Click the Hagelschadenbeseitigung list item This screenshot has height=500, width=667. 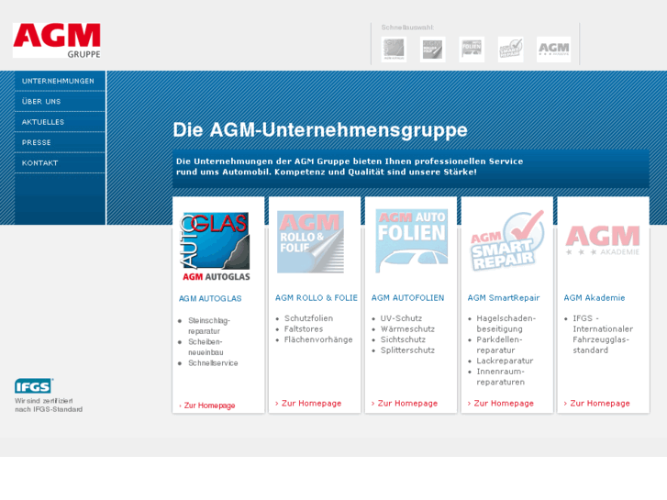click(506, 324)
